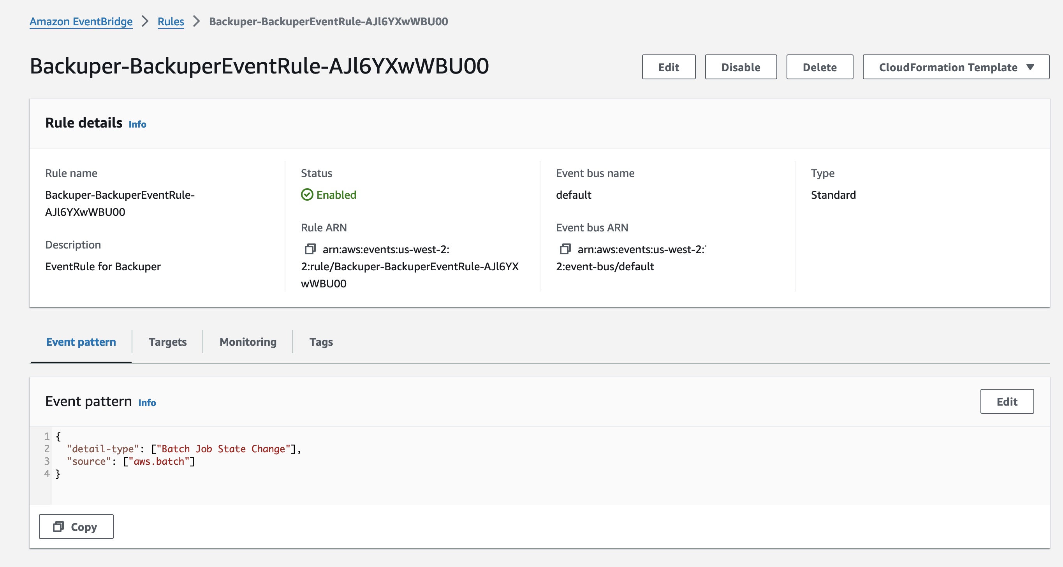The image size is (1063, 567).
Task: Click the 'Standard' type value
Action: pyautogui.click(x=833, y=195)
